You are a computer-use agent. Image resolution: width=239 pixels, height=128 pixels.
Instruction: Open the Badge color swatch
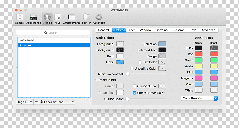point(162,56)
